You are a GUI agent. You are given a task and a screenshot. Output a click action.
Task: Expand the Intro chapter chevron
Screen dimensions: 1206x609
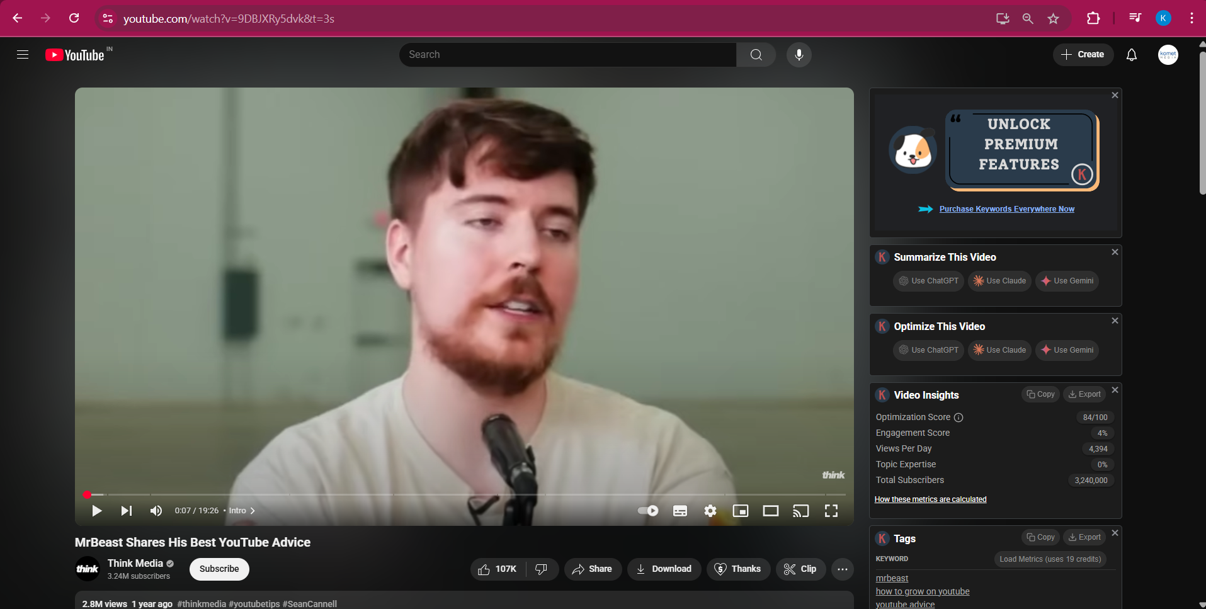coord(253,511)
